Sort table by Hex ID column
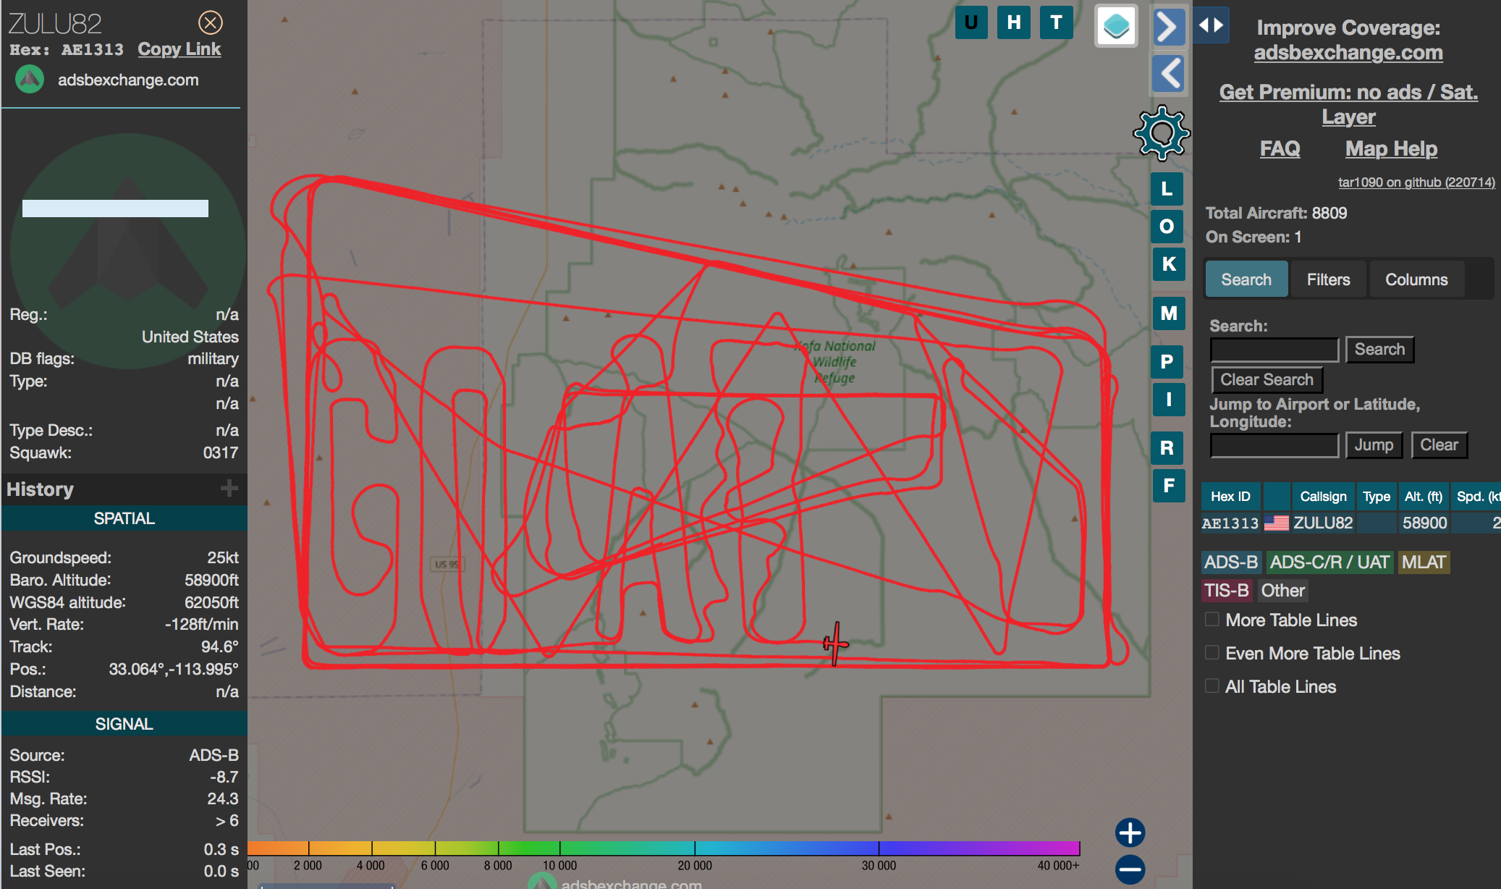The width and height of the screenshot is (1501, 889). pyautogui.click(x=1230, y=497)
